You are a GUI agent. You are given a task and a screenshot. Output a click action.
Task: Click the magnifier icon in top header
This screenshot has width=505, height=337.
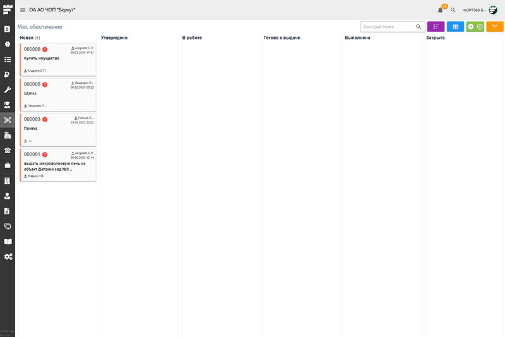(453, 10)
